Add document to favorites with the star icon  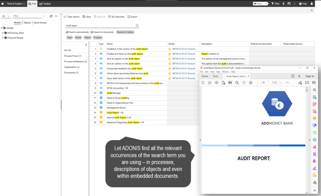point(210,83)
